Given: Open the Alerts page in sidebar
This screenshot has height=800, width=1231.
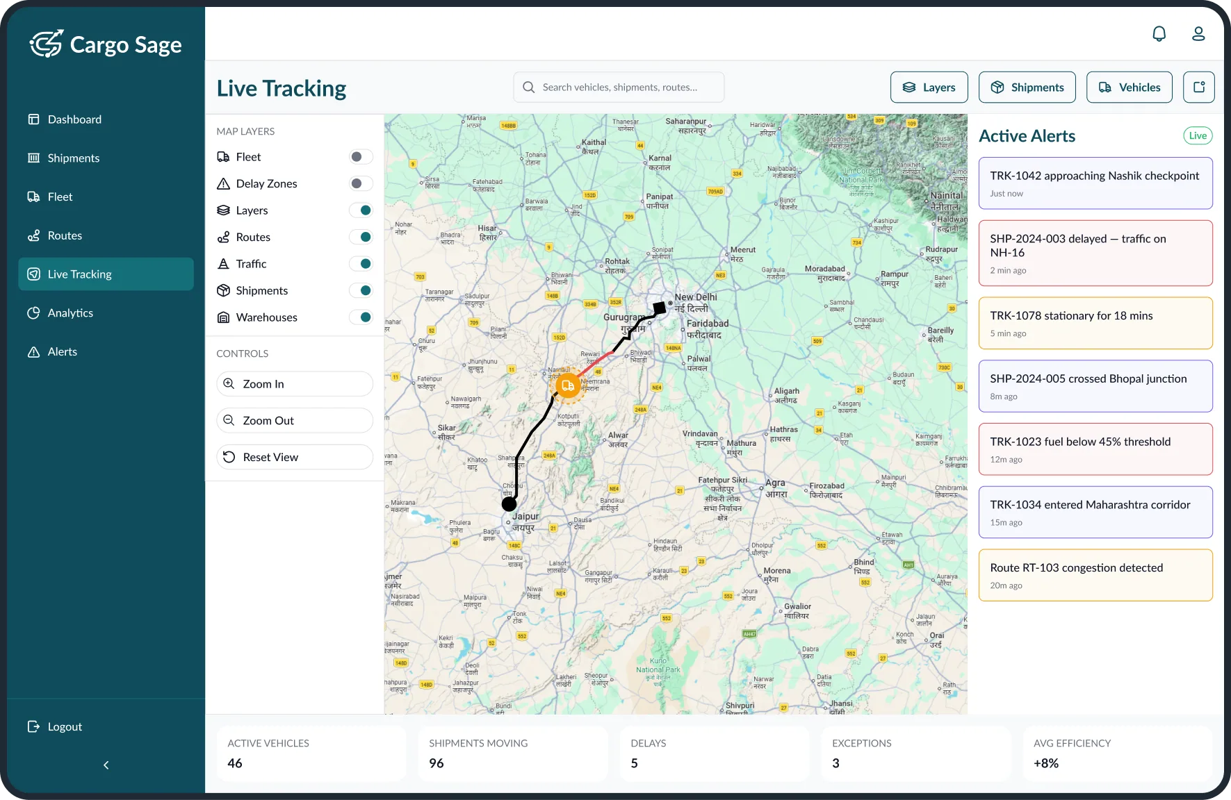Looking at the screenshot, I should pyautogui.click(x=62, y=351).
